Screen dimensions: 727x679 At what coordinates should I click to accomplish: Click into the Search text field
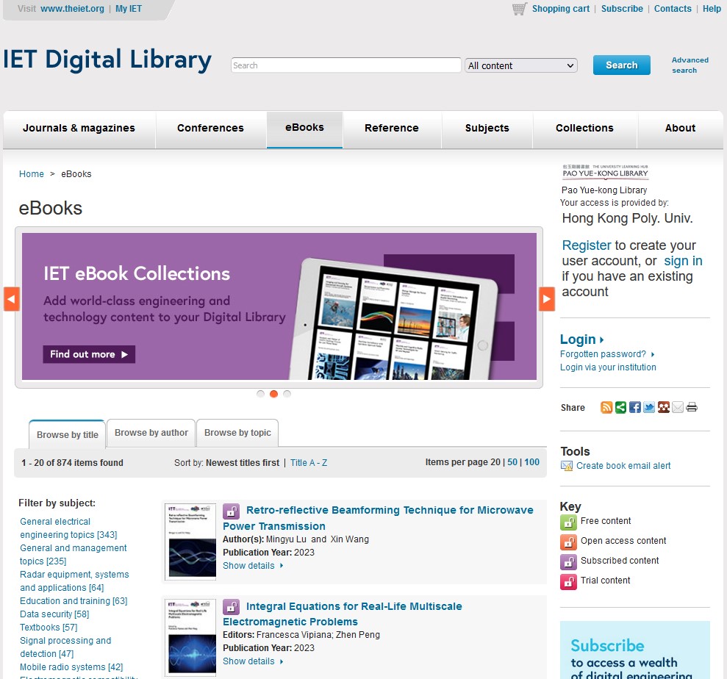pos(346,65)
